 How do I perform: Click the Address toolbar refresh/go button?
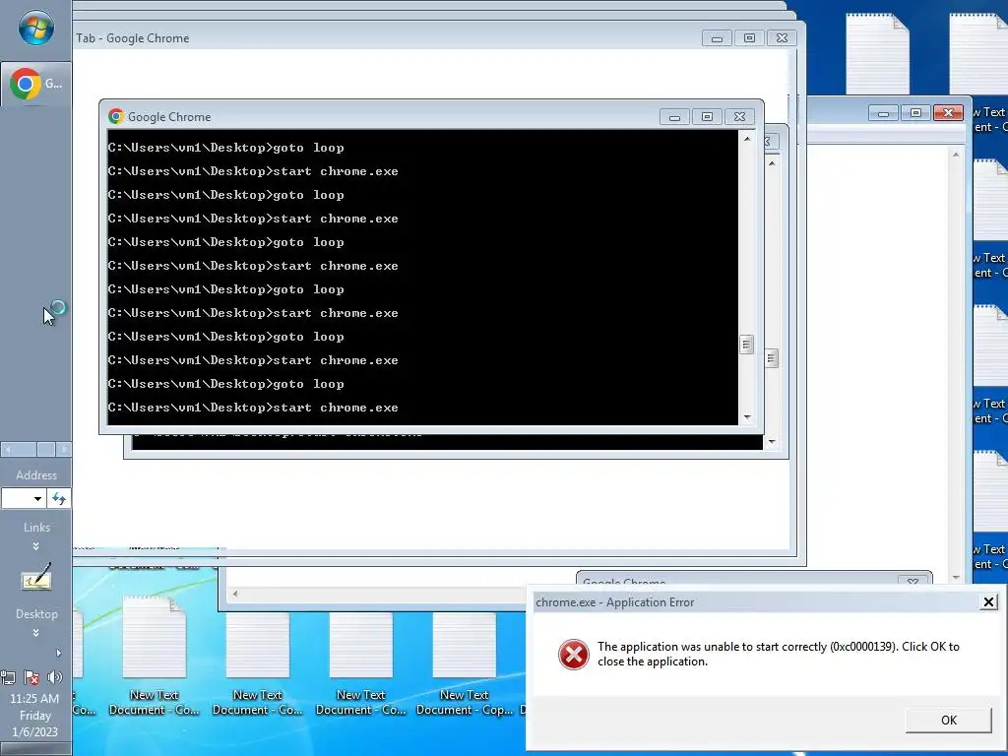tap(59, 499)
